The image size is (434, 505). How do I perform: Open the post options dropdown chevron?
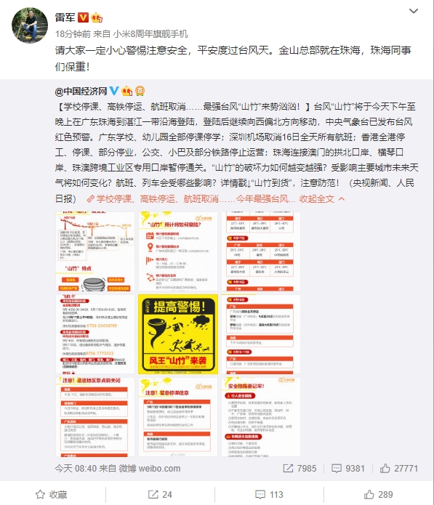coord(414,12)
